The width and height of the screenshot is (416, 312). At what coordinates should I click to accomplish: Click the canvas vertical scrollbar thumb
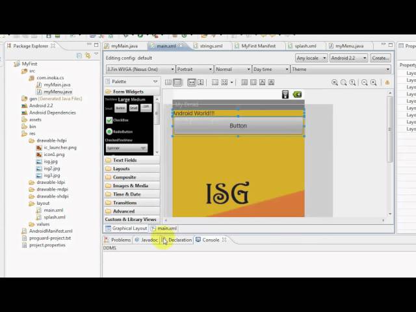[x=389, y=129]
